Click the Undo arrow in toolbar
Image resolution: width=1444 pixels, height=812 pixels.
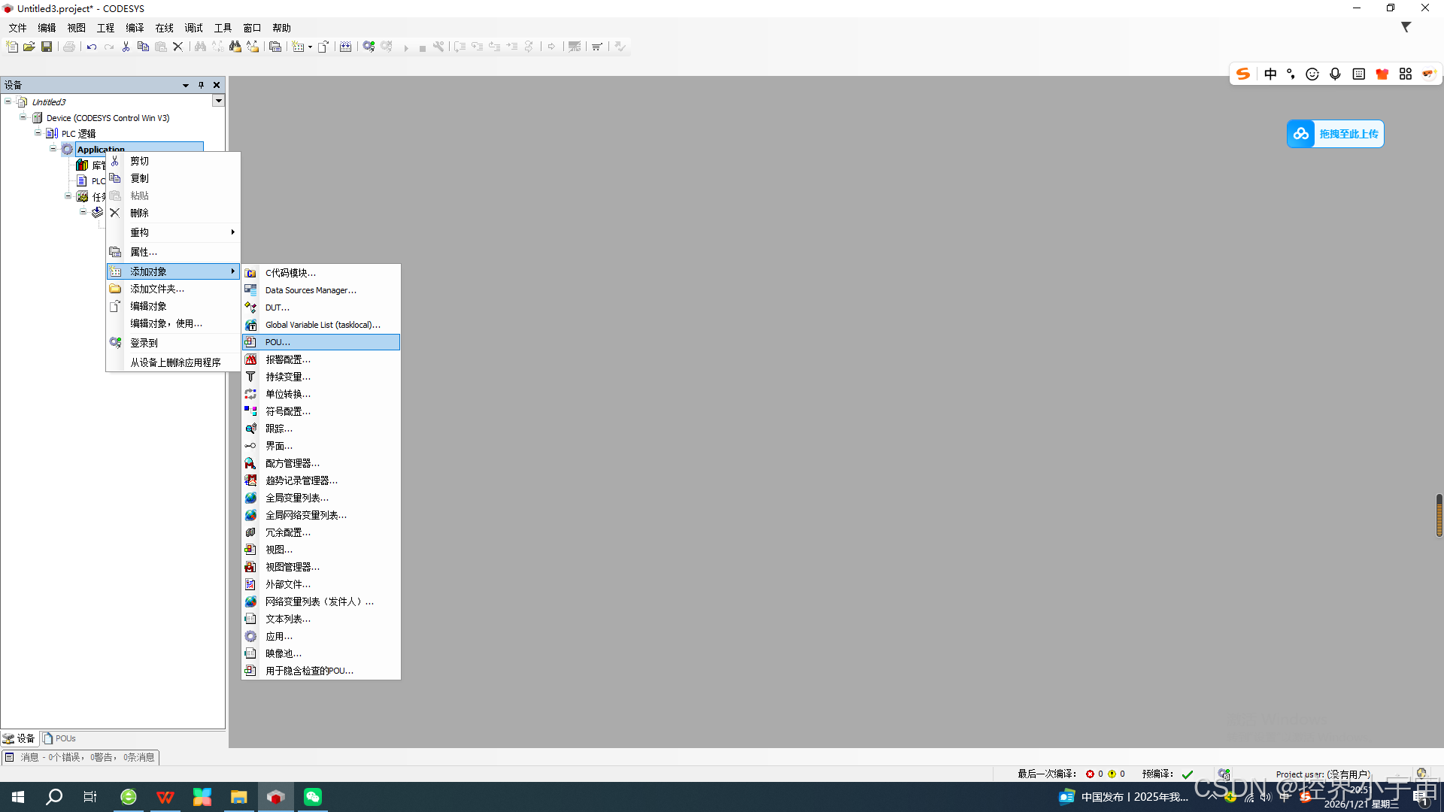pyautogui.click(x=92, y=47)
